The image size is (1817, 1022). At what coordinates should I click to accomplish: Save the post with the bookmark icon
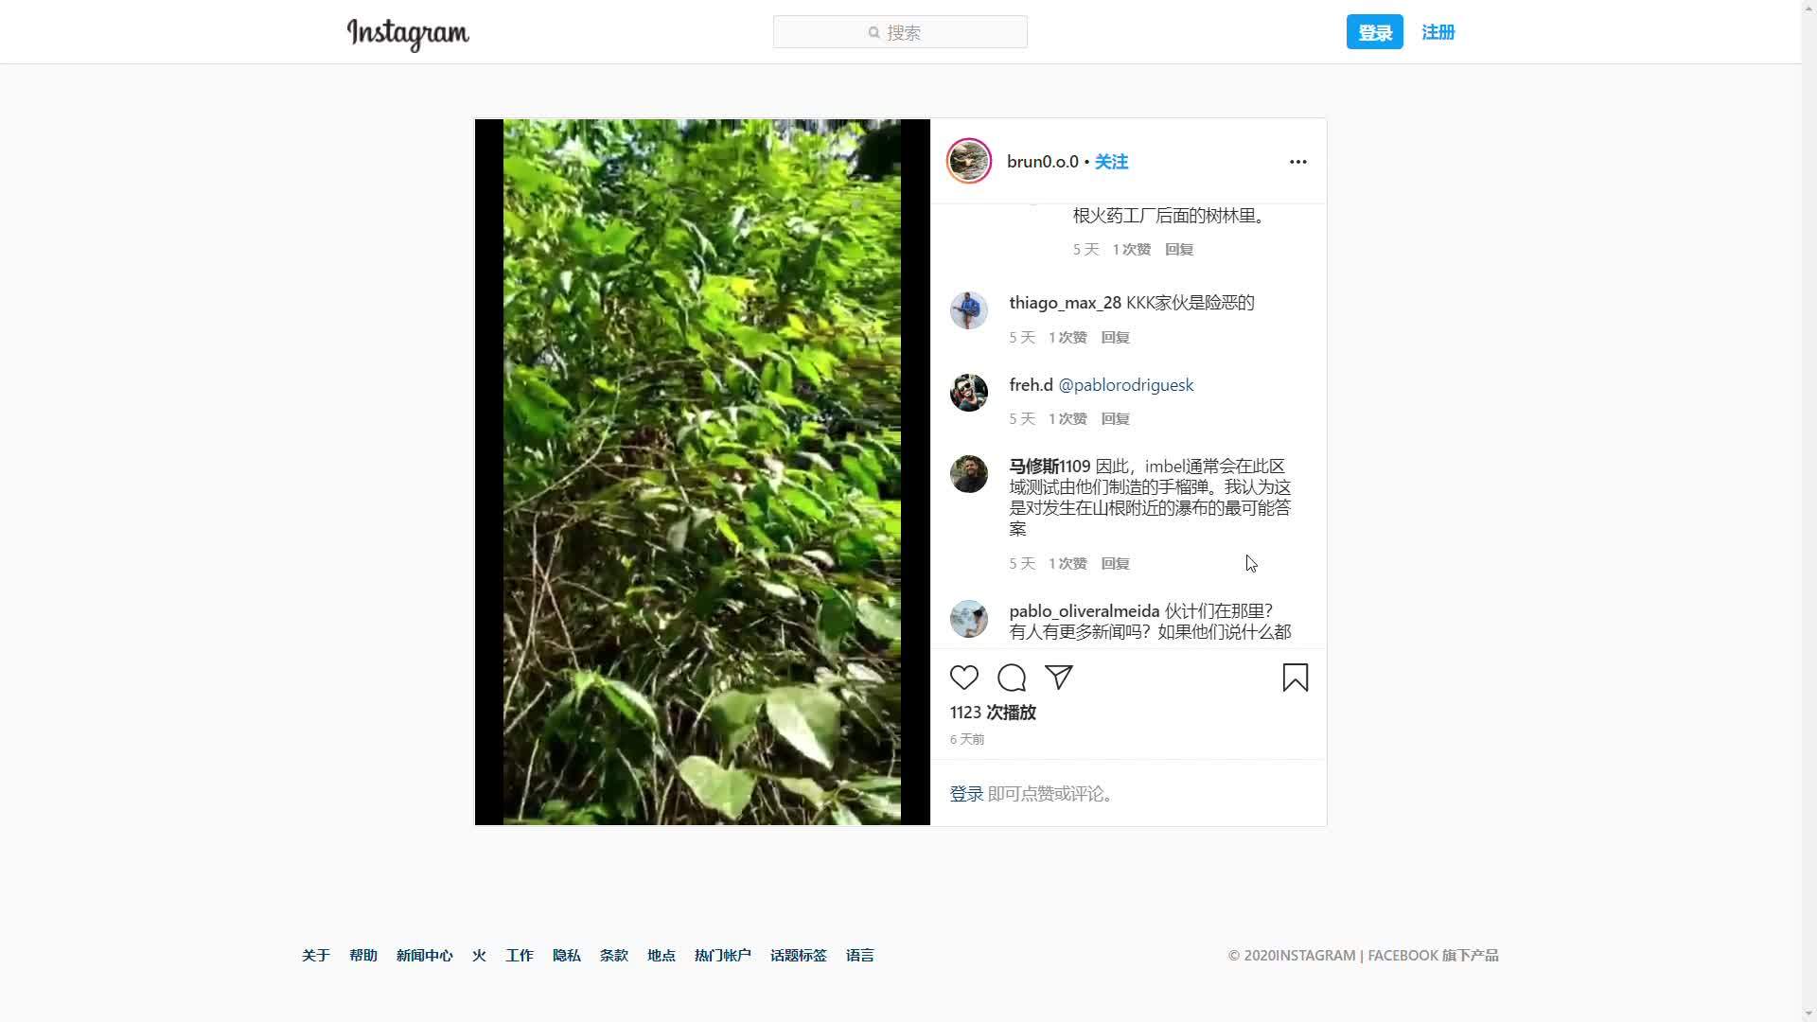1296,678
